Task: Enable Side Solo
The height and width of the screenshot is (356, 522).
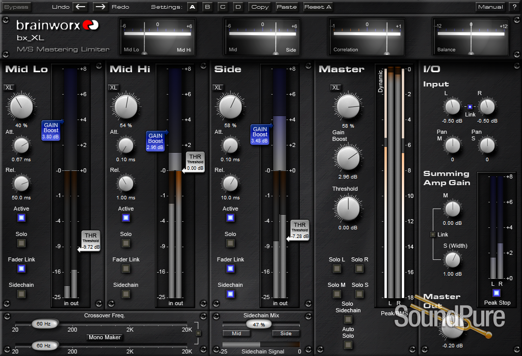Action: pos(230,243)
